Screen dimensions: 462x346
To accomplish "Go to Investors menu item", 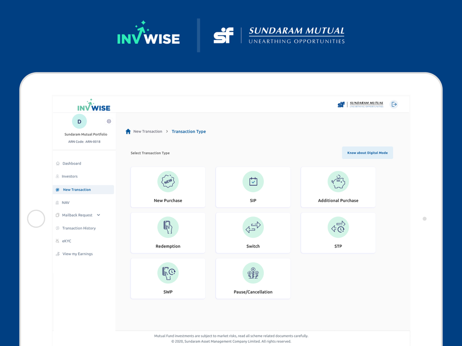I will pyautogui.click(x=70, y=177).
